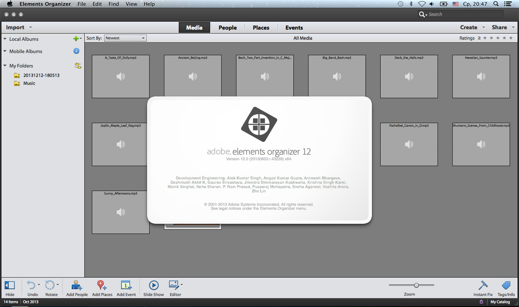Select A_Taste_Of_Sicily.mp3 thumbnail
Screen dimensions: 519x307
coord(121,76)
